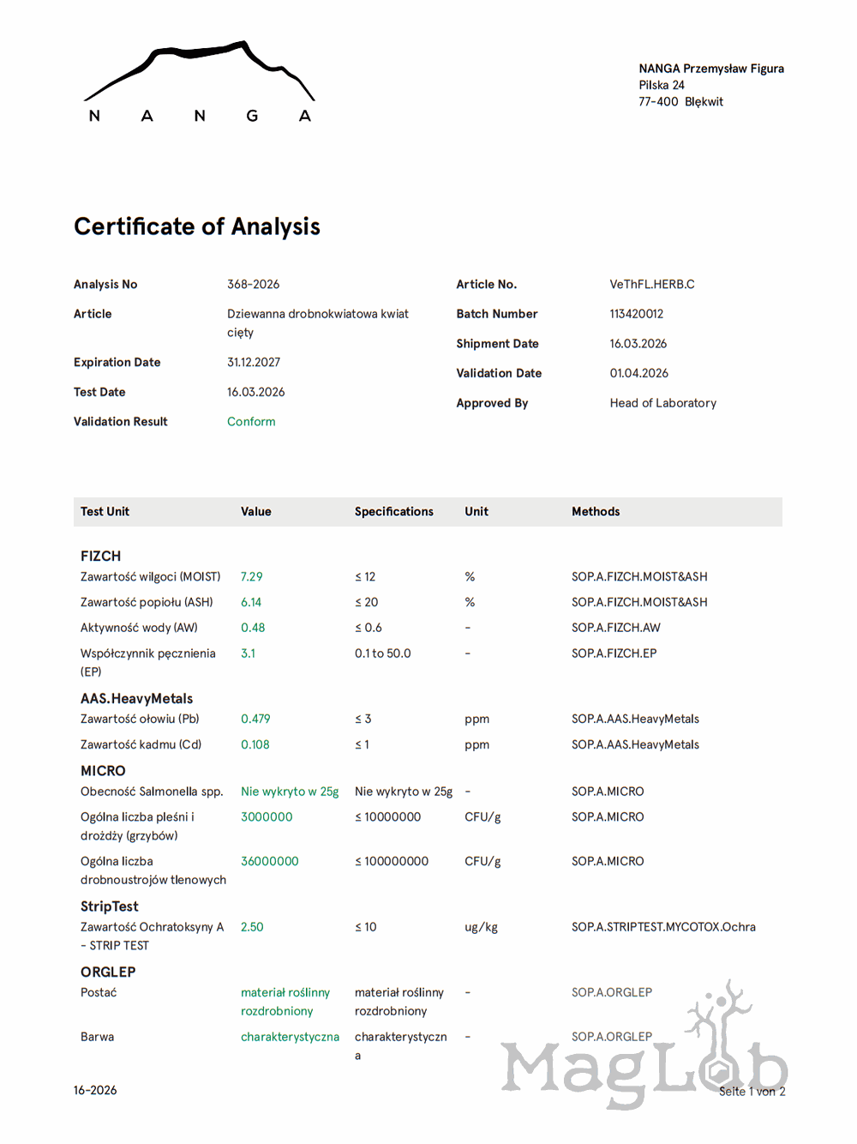Screen dimensions: 857x1144
Task: Select batch number 113420012
Action: [637, 314]
